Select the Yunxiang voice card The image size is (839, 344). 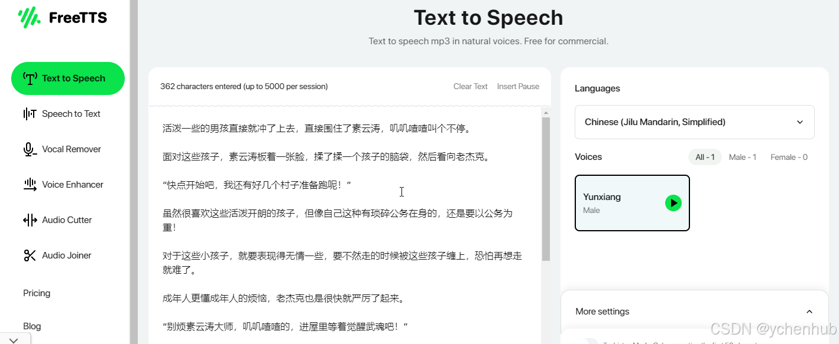(632, 203)
